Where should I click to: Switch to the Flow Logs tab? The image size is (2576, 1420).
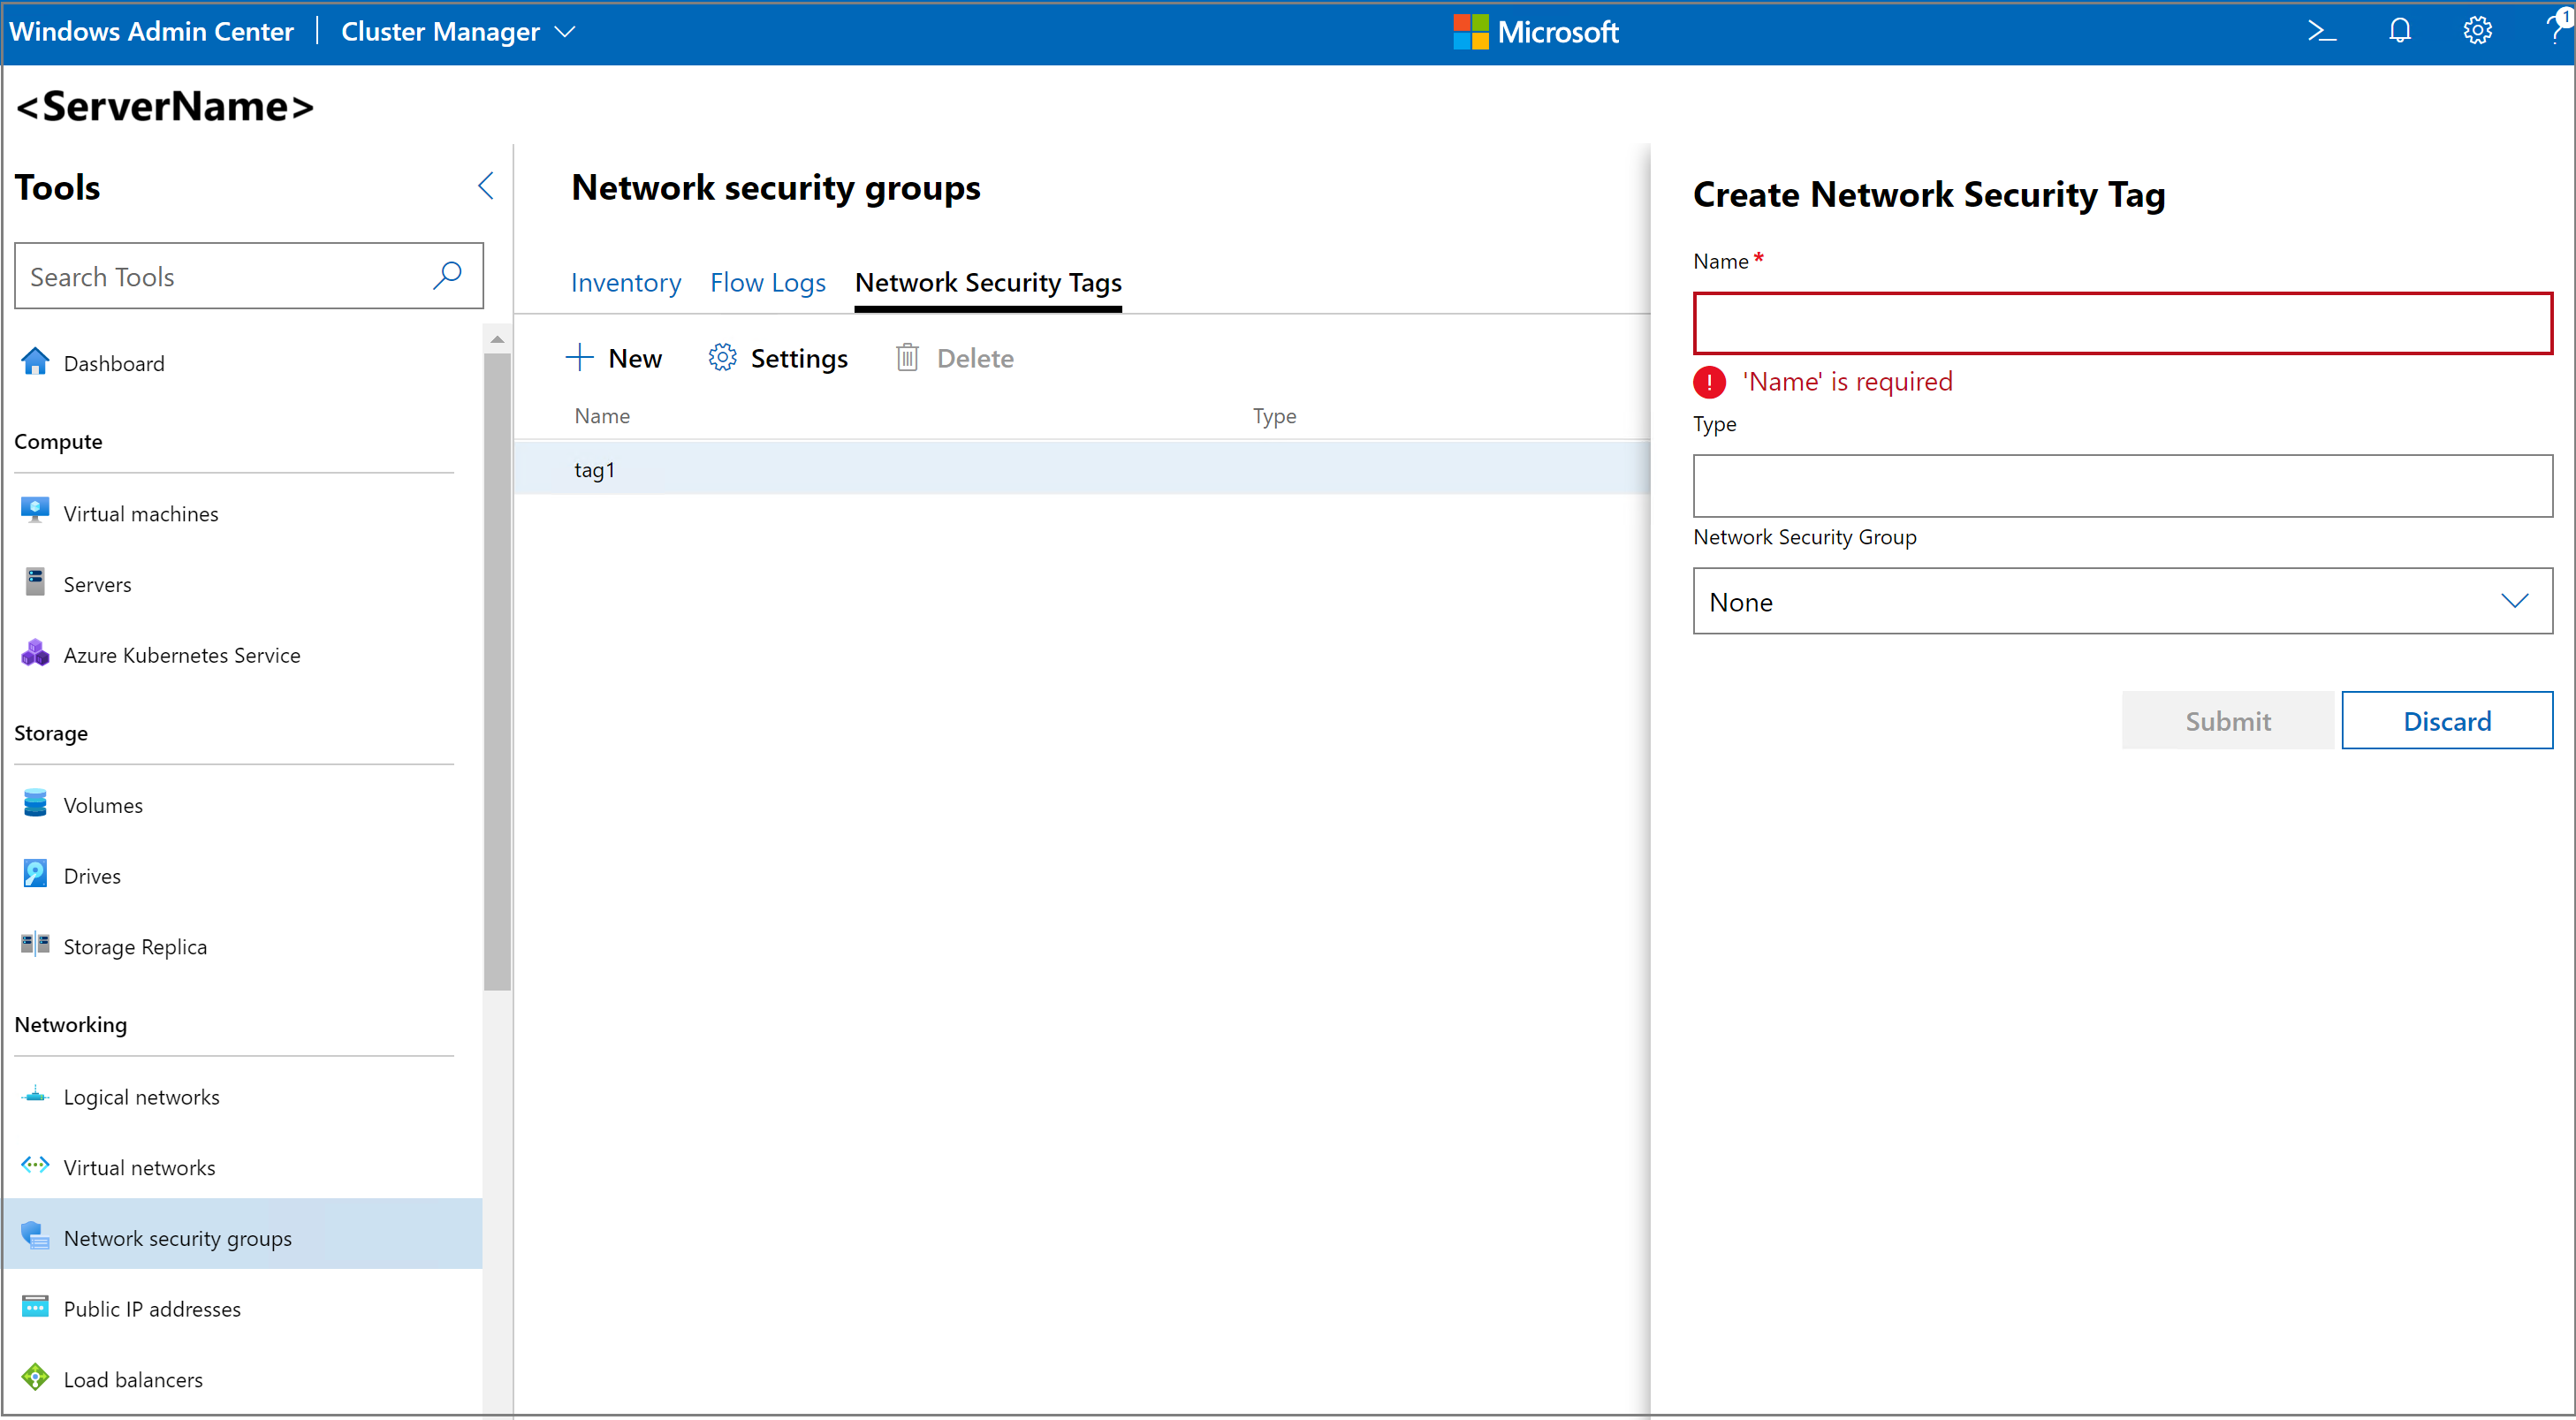click(x=768, y=283)
